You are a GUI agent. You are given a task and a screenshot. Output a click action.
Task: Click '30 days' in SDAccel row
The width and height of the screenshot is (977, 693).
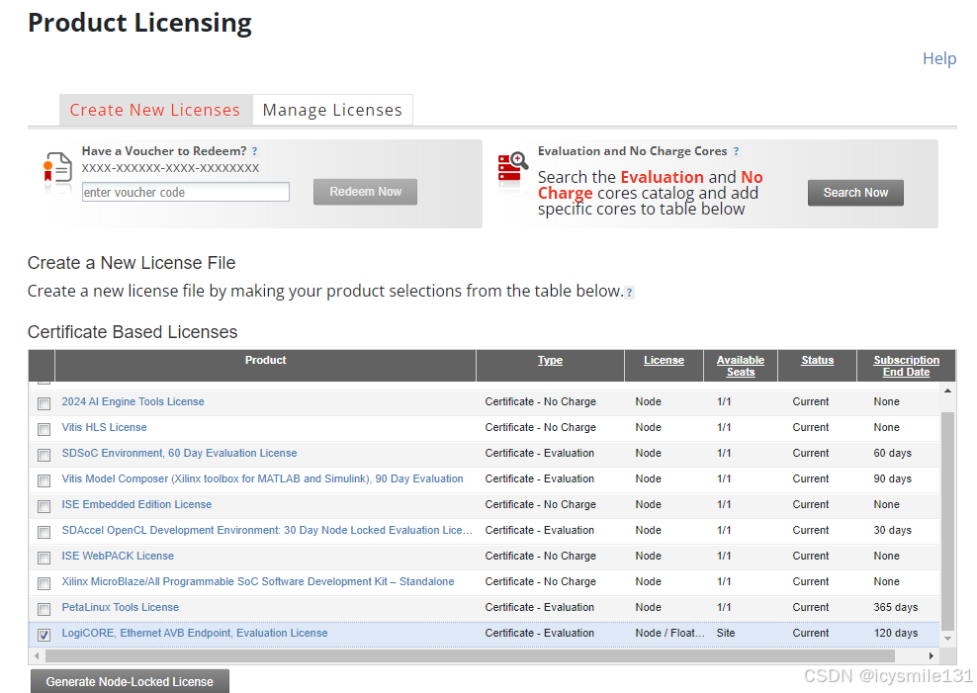pos(892,530)
